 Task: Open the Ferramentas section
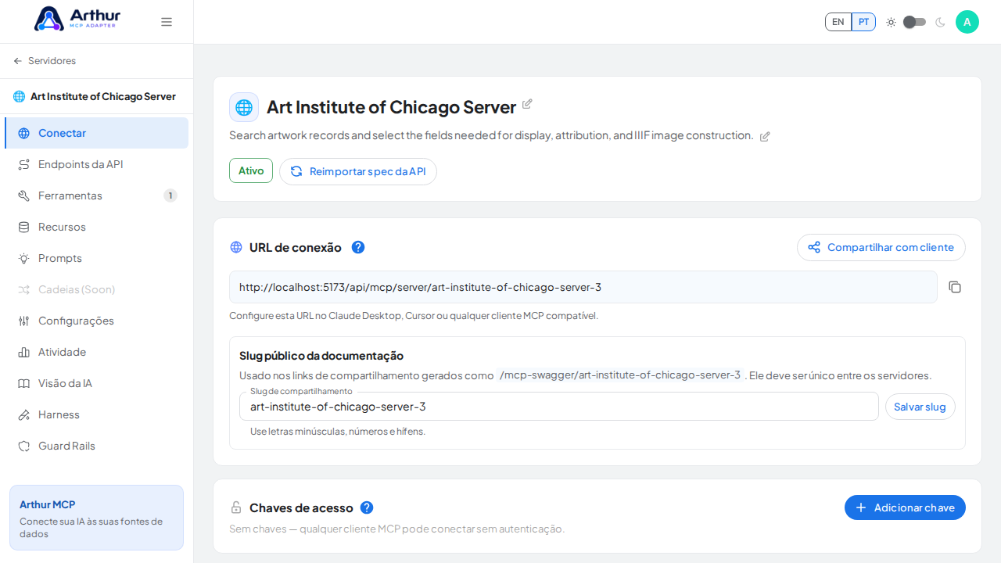point(96,195)
